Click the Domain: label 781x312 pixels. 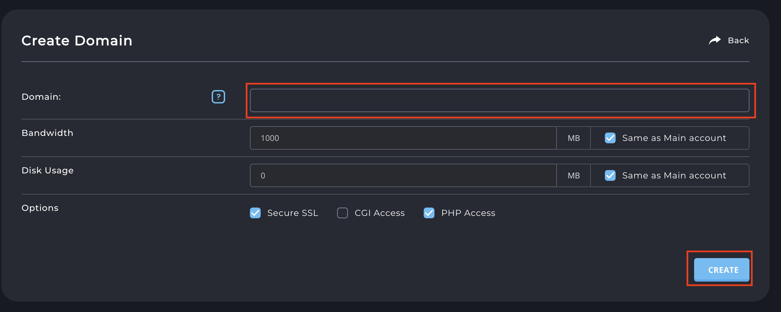pyautogui.click(x=41, y=97)
